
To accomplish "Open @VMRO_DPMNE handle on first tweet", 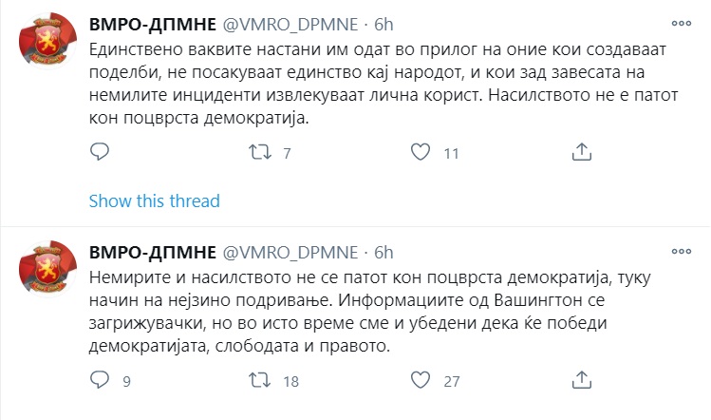I will click(290, 25).
